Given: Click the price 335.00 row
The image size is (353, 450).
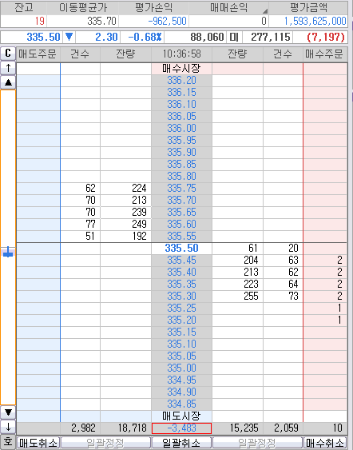Looking at the screenshot, I should 181,368.
